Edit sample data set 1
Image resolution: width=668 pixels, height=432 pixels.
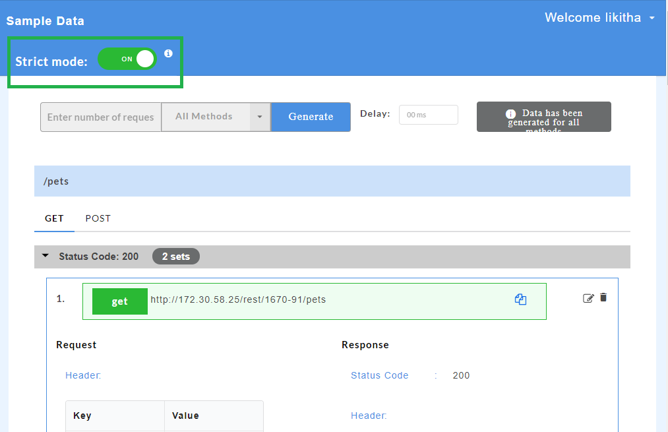click(588, 298)
